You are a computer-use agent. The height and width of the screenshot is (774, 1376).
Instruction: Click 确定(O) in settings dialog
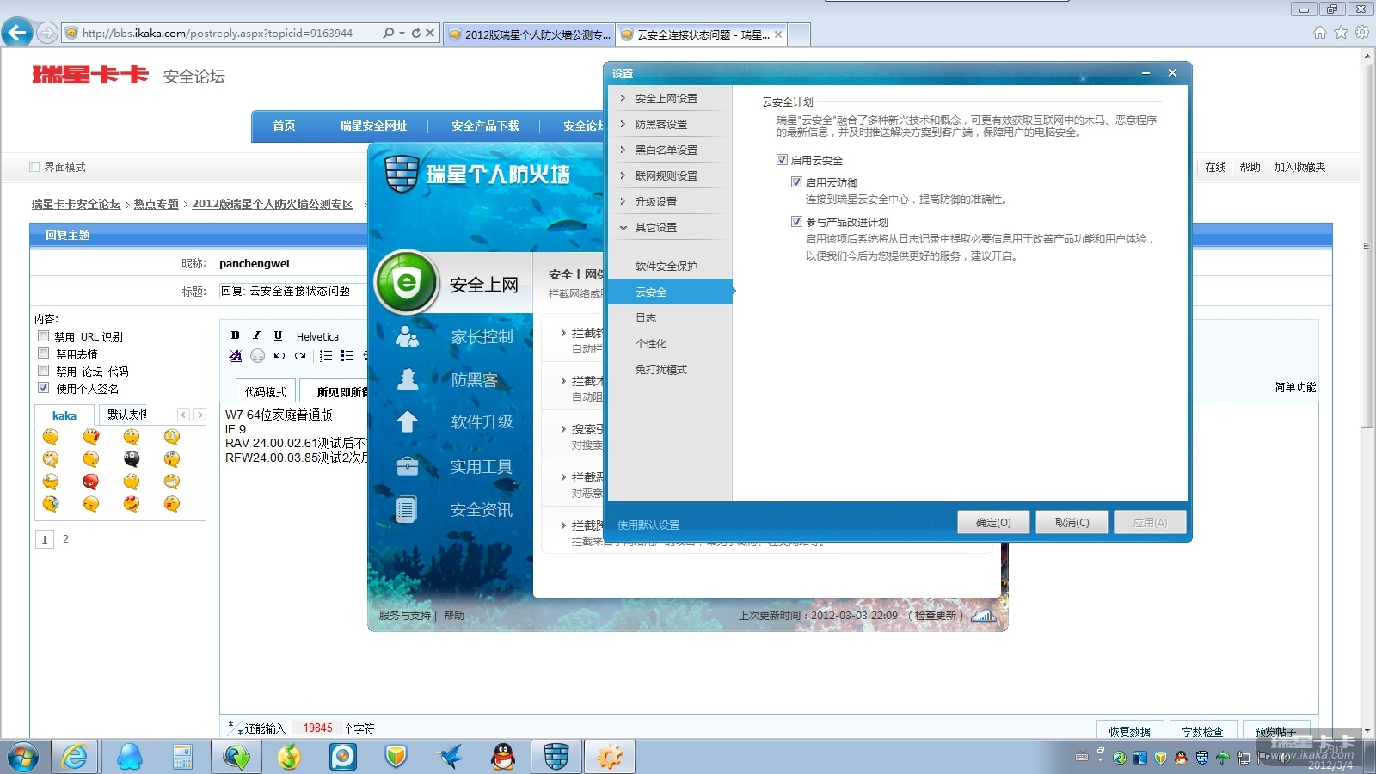pos(993,523)
